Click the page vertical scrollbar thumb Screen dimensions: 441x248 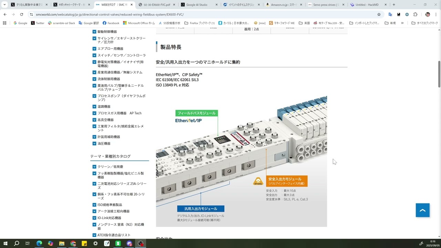[x=439, y=74]
